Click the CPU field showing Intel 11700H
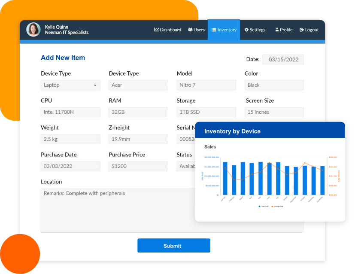 [70, 112]
